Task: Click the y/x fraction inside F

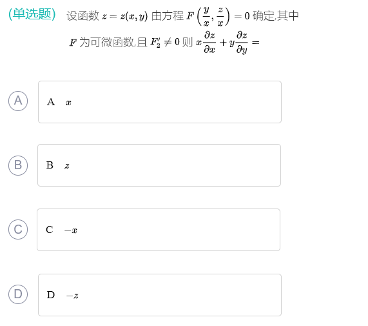Action: click(x=206, y=16)
